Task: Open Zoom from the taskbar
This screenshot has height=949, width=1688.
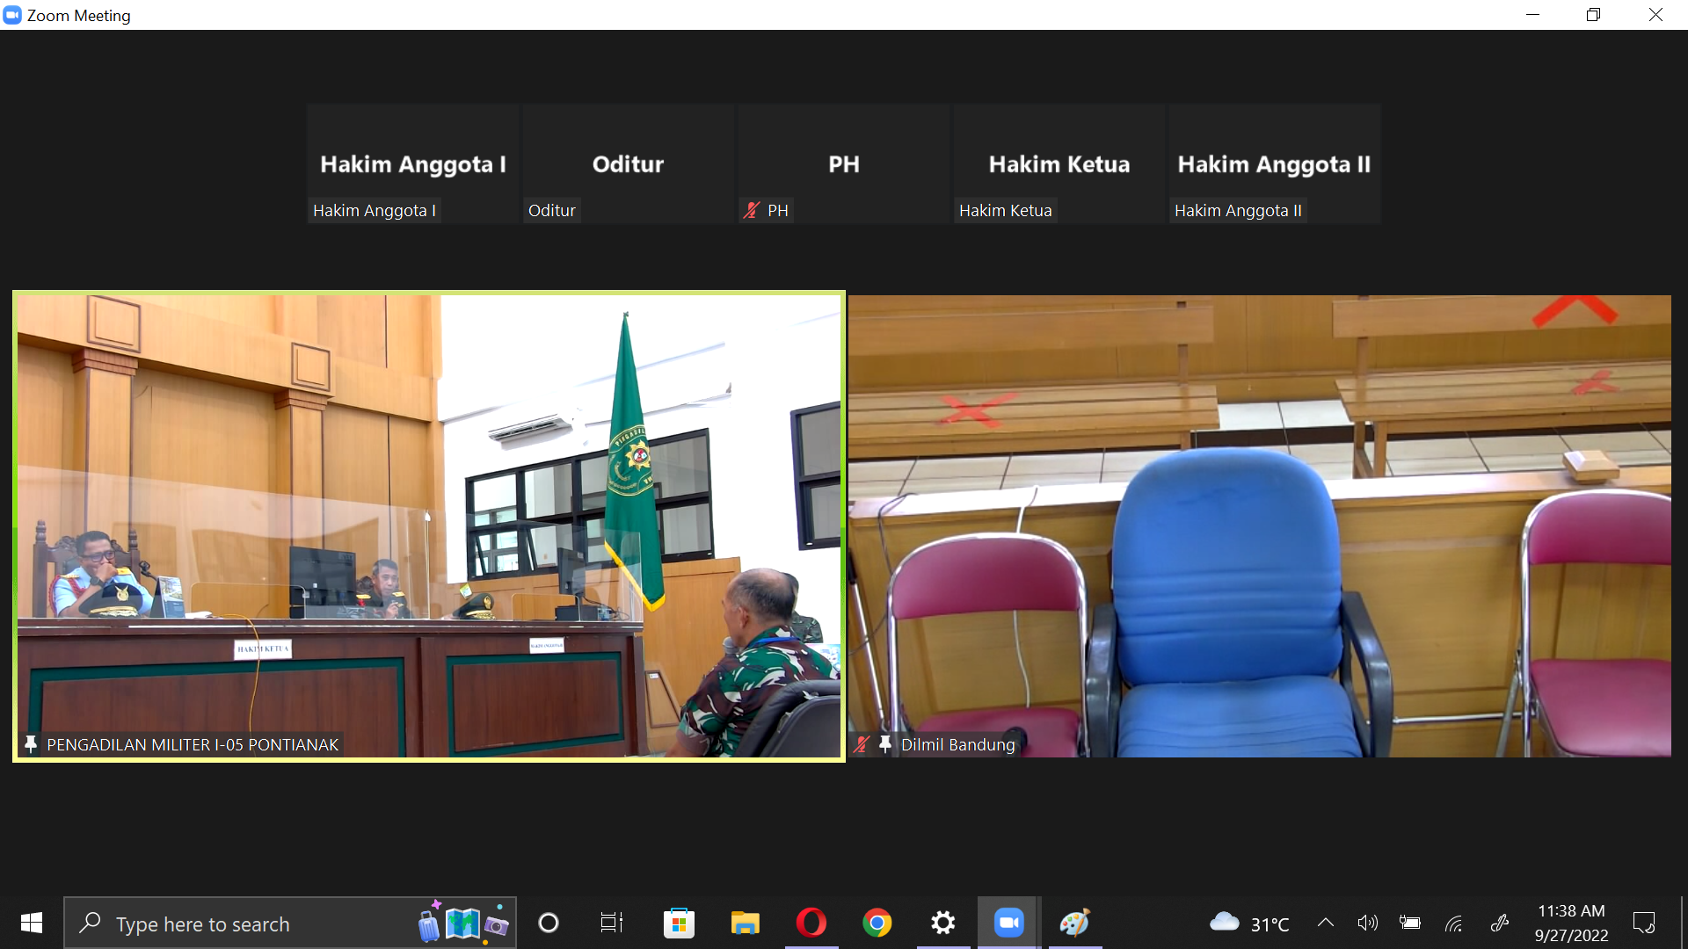Action: click(1008, 923)
